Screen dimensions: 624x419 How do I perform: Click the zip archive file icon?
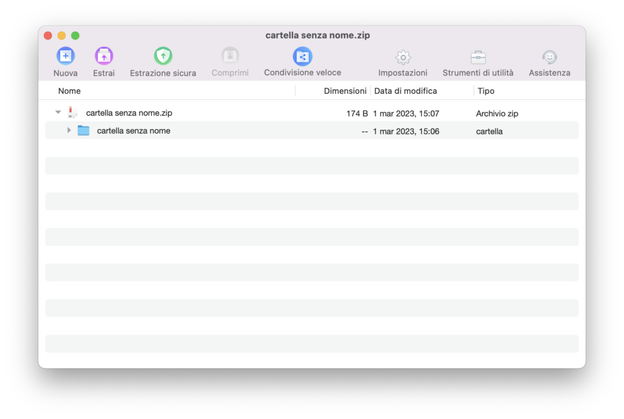(x=73, y=113)
